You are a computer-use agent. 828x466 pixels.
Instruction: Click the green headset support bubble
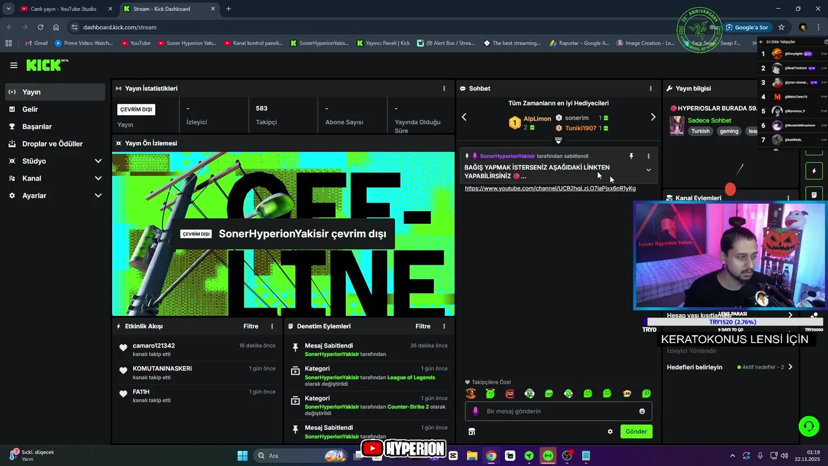pyautogui.click(x=809, y=426)
